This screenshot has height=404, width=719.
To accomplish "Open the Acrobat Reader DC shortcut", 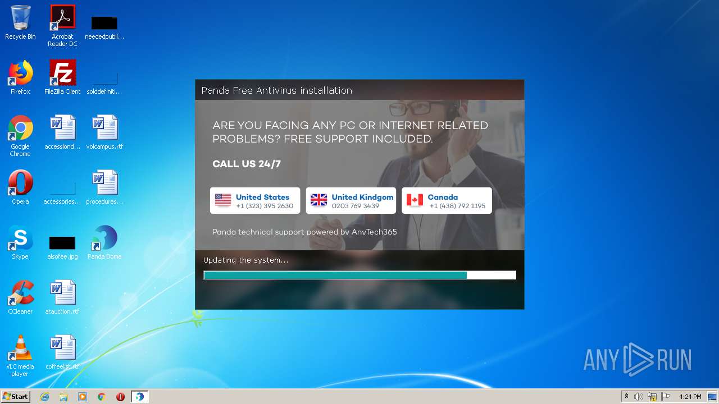I will [x=62, y=26].
